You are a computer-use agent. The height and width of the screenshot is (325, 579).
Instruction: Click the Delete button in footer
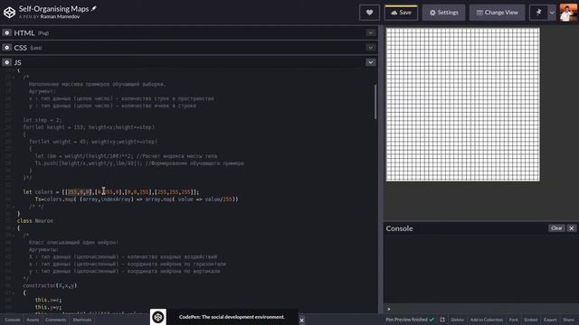tap(457, 320)
